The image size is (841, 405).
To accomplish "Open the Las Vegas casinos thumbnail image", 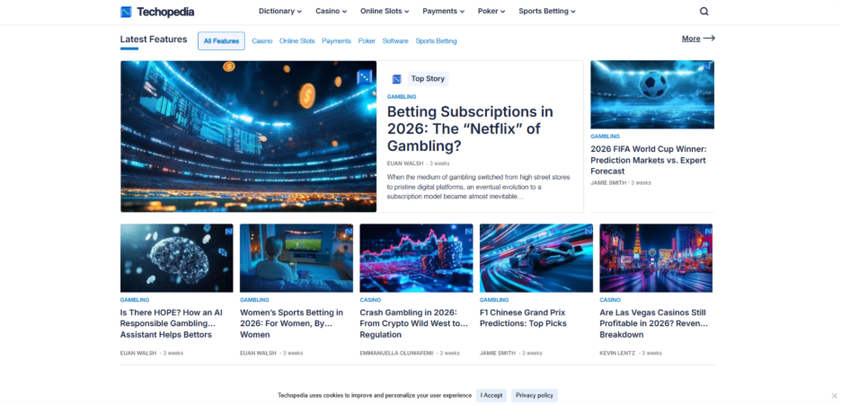I will (656, 258).
